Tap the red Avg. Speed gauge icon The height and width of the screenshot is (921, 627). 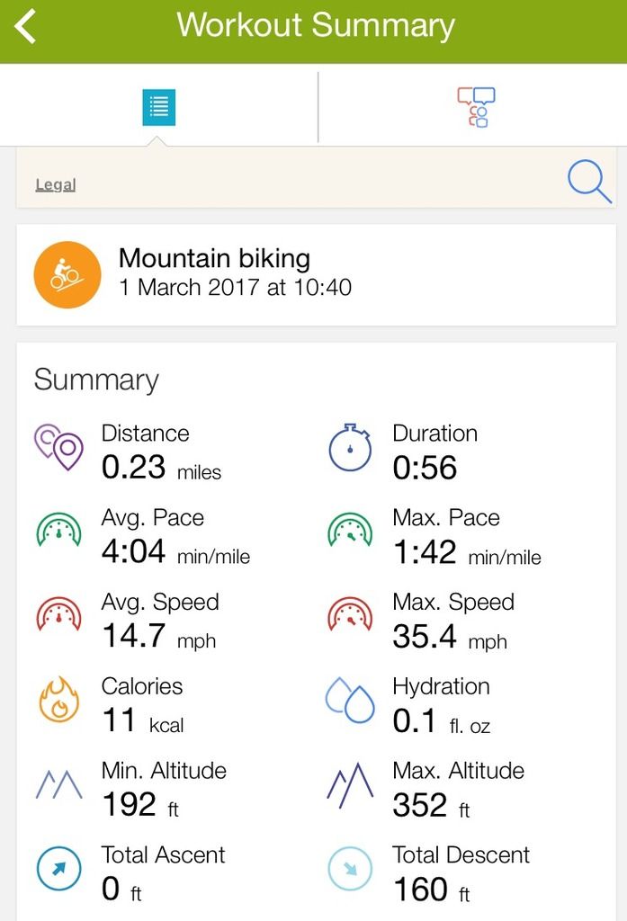coord(58,614)
